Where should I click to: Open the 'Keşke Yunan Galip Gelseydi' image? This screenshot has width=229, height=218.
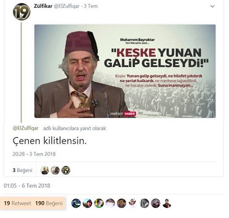point(125,71)
